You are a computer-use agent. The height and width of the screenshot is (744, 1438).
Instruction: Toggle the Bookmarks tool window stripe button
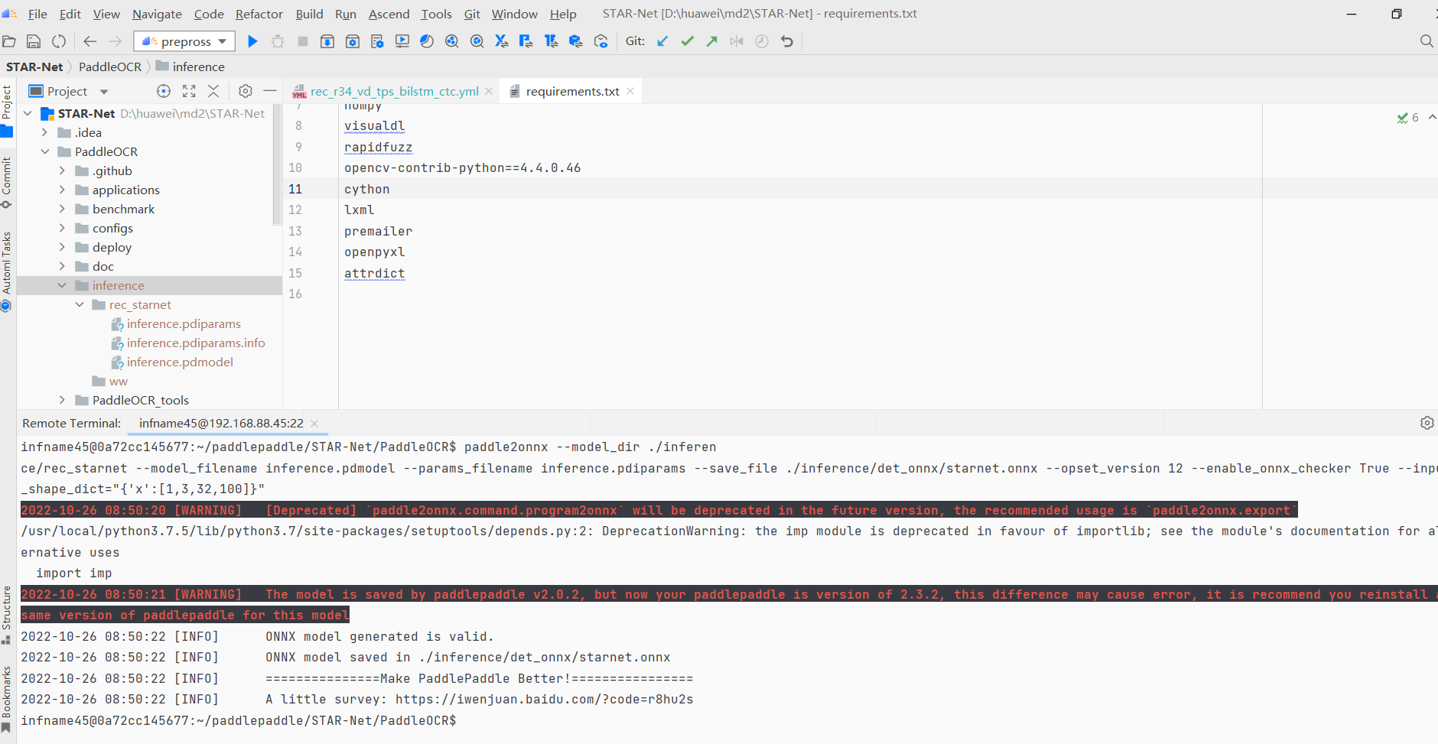click(x=7, y=698)
